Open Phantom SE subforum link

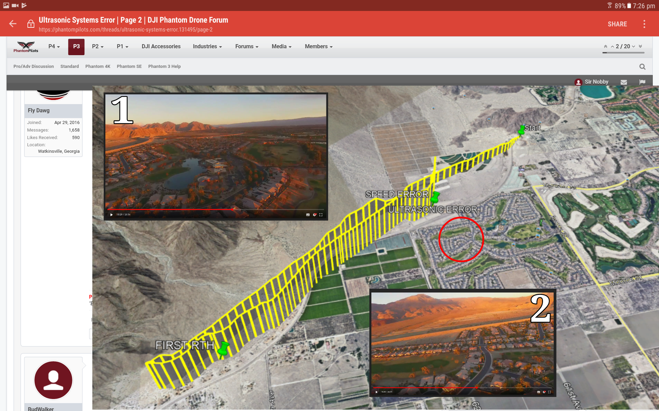tap(129, 66)
